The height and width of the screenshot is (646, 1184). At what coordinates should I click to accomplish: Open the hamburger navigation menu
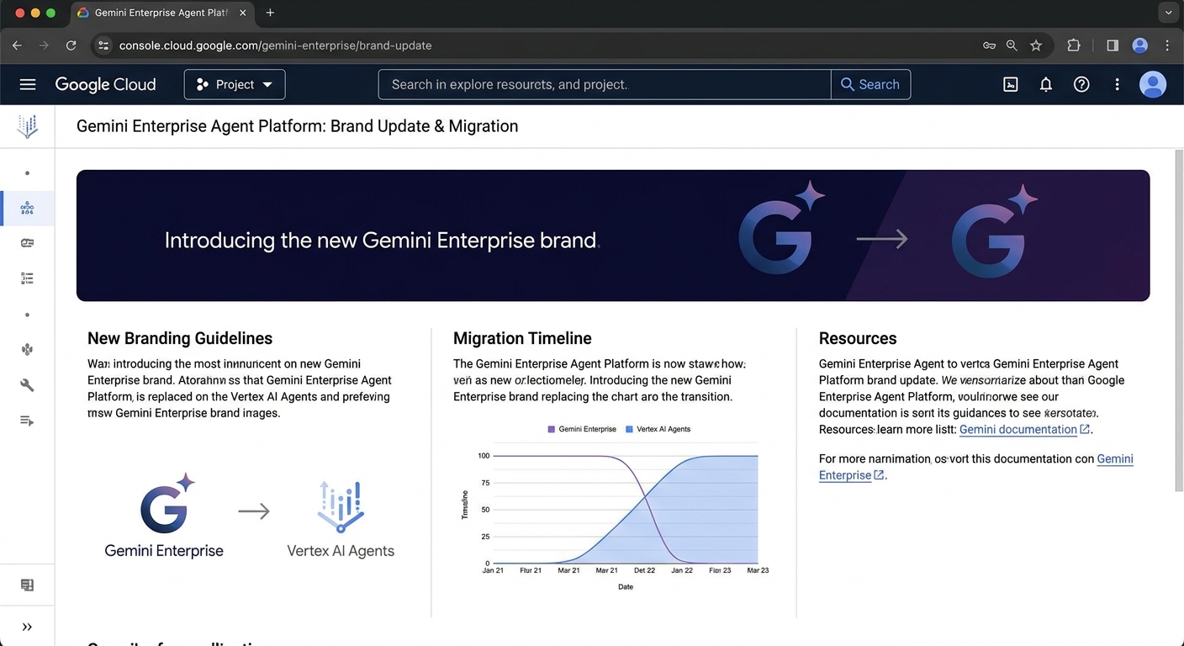point(28,84)
